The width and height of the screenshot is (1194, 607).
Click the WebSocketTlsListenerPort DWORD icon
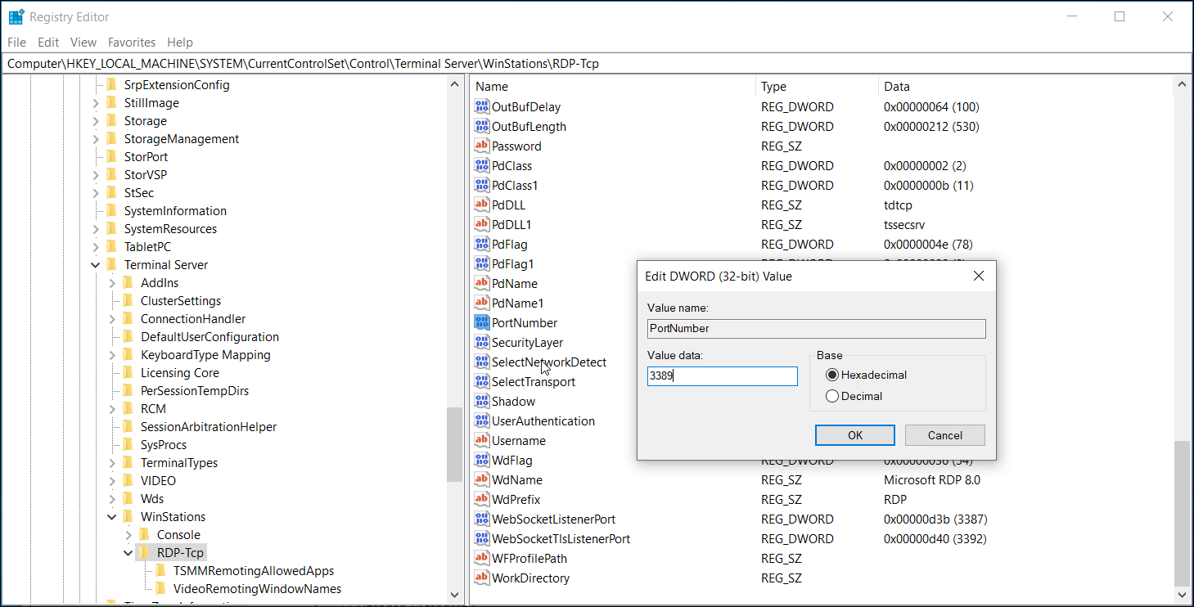pos(482,539)
